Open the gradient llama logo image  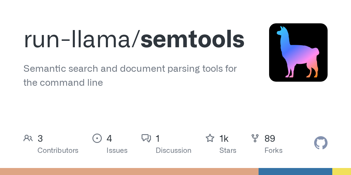point(298,52)
